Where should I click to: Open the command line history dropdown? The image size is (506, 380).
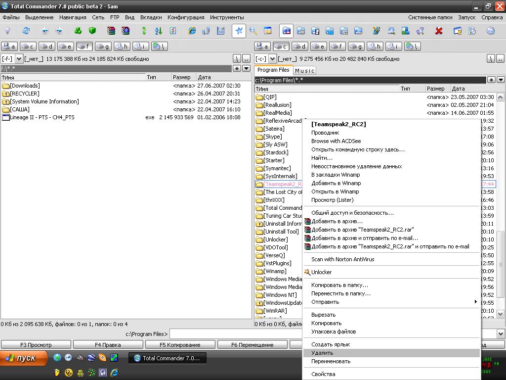[x=501, y=334]
